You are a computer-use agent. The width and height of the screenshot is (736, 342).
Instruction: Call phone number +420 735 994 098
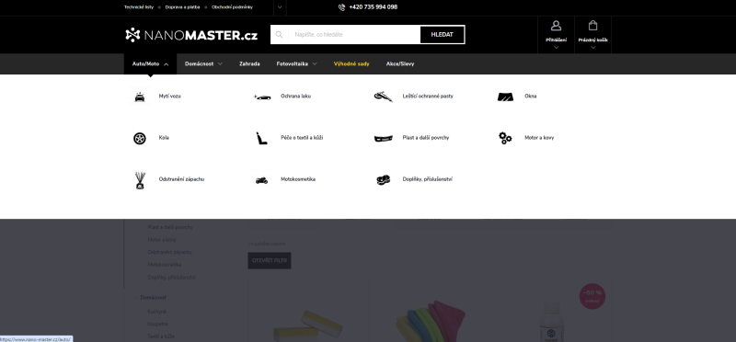(x=374, y=7)
